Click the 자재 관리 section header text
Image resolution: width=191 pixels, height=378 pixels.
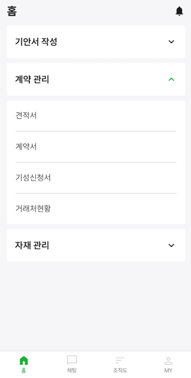tap(32, 245)
